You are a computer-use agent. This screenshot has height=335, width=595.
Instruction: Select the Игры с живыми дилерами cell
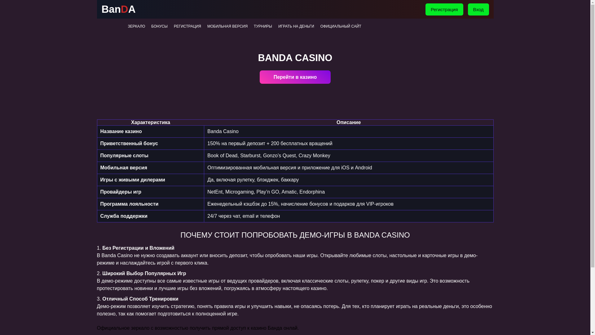[151, 180]
